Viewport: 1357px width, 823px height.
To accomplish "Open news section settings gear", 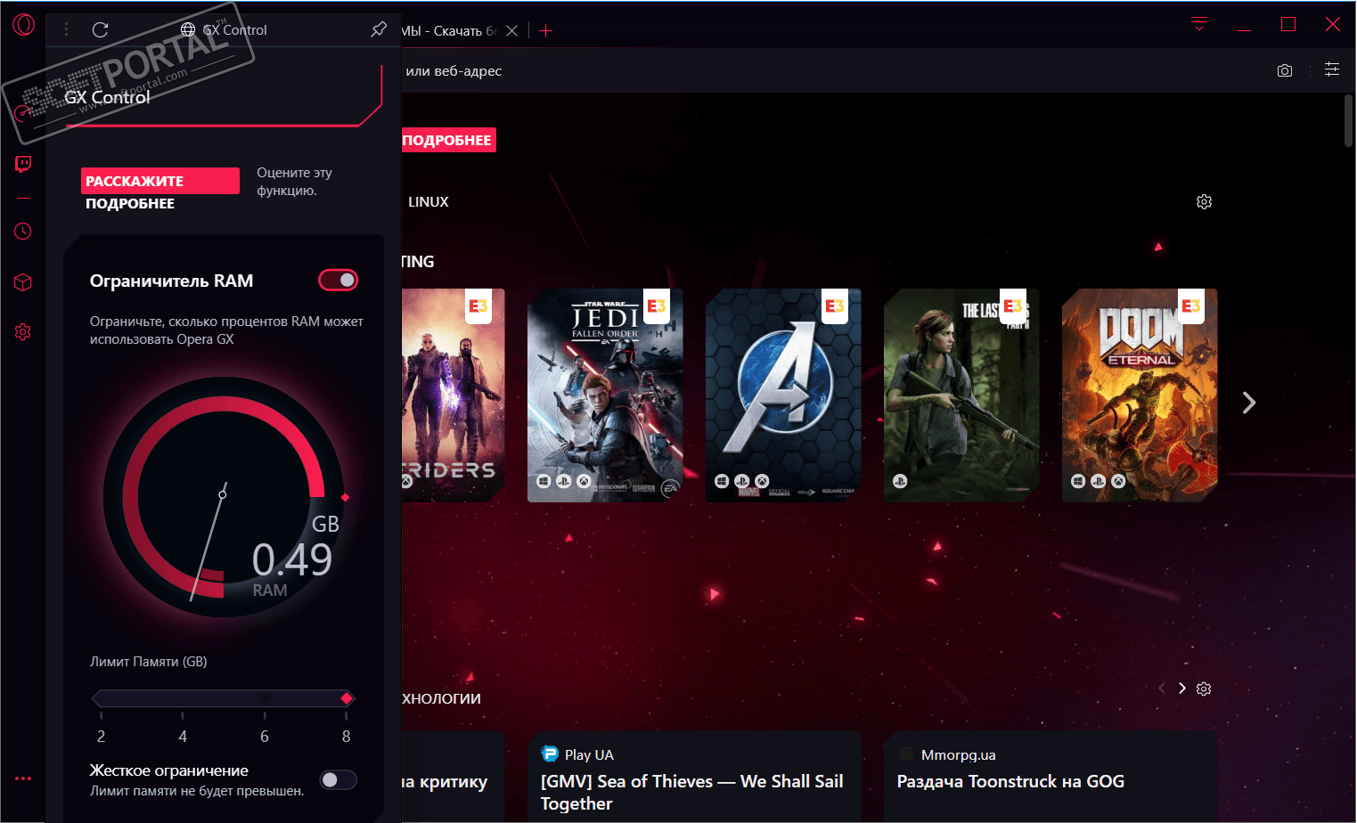I will [x=1204, y=689].
